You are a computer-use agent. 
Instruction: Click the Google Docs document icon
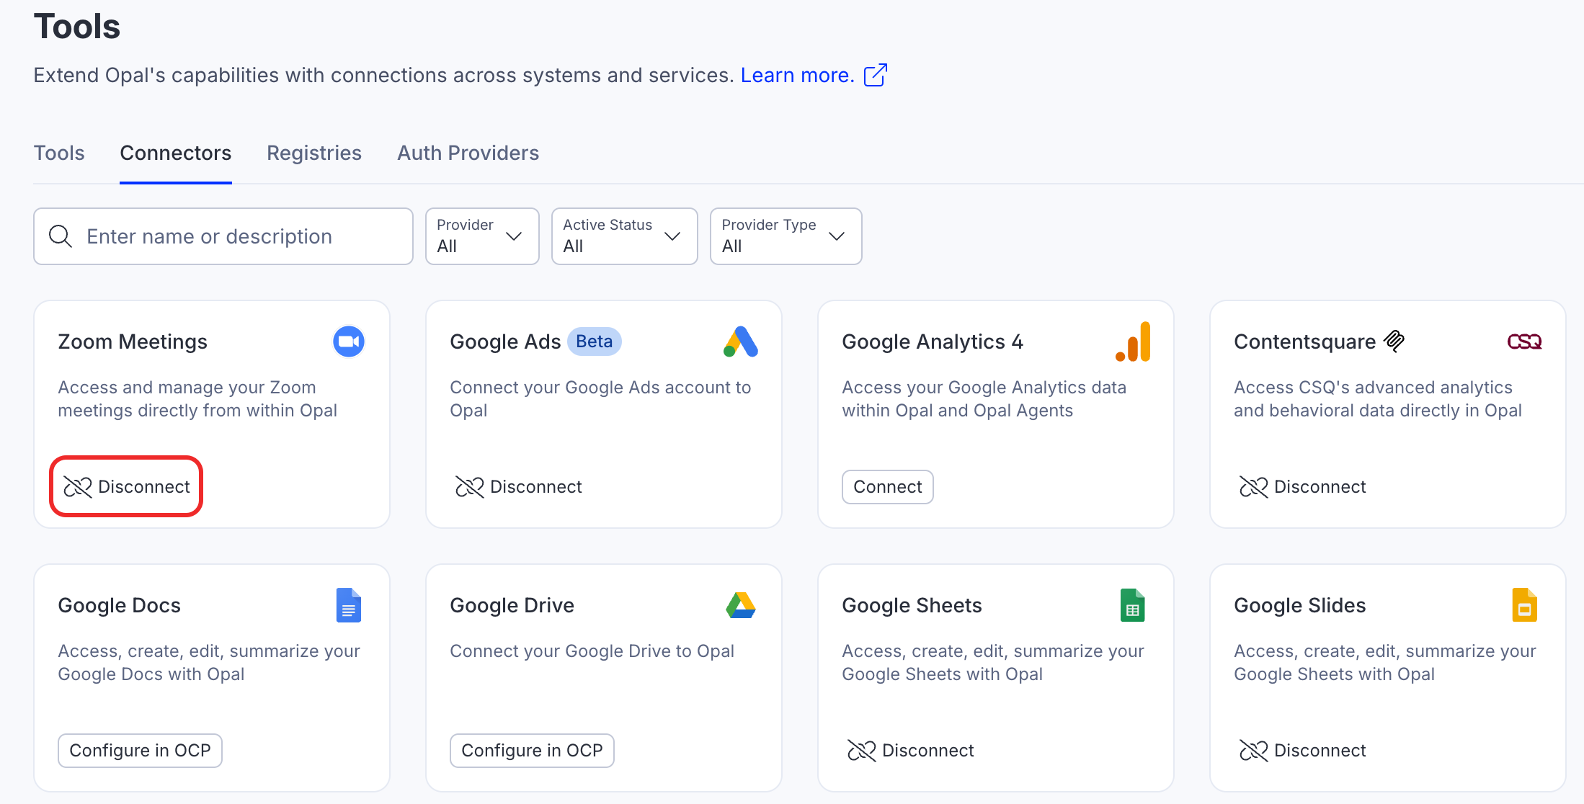(349, 605)
